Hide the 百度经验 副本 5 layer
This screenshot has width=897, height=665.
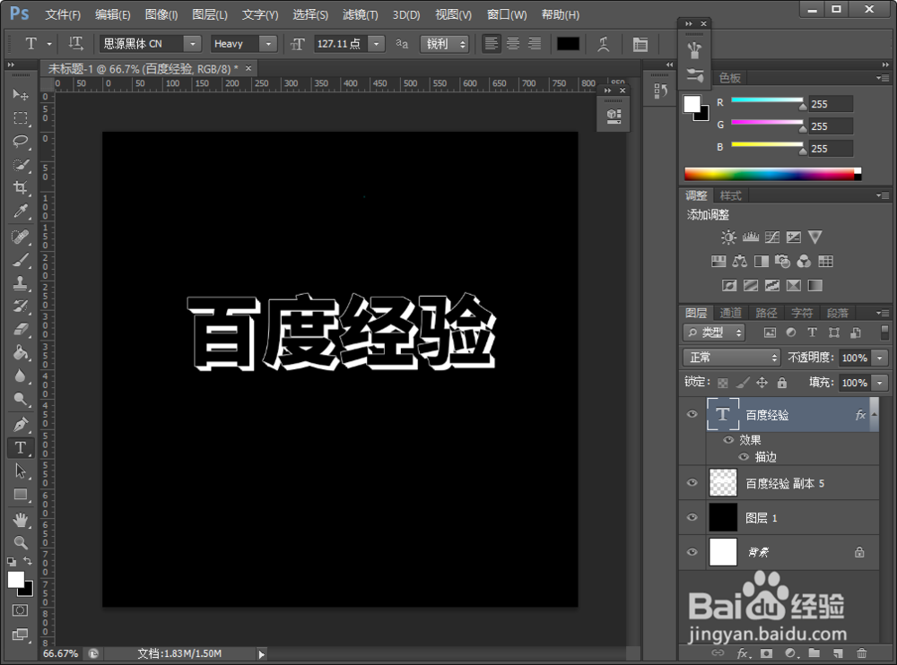point(692,482)
